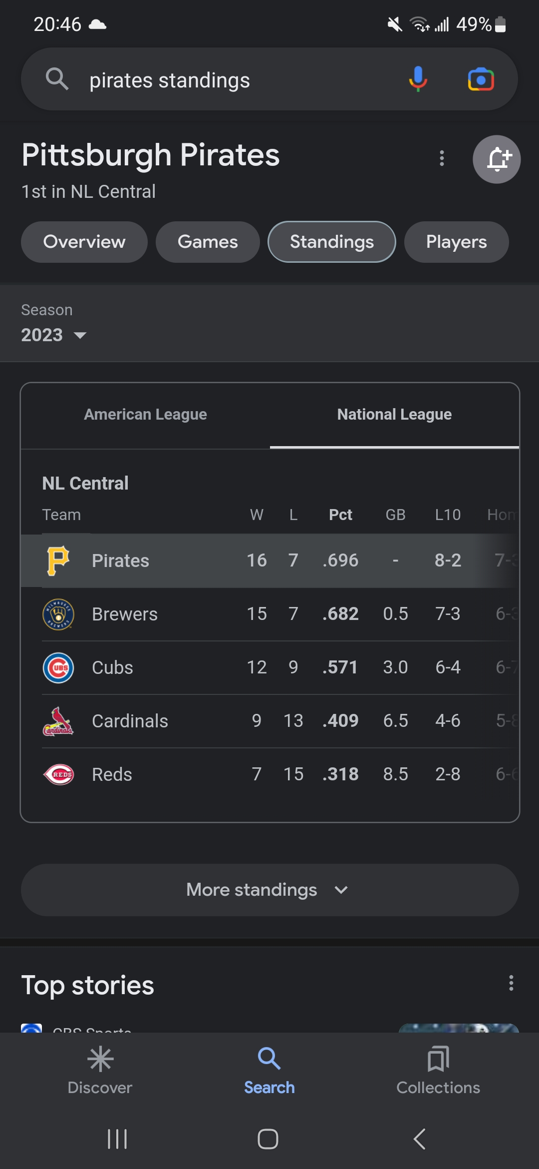Open the 2023 season dropdown
The height and width of the screenshot is (1169, 539).
53,335
